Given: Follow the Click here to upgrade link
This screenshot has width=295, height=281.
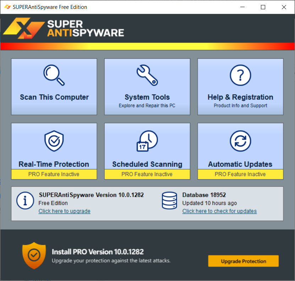Looking at the screenshot, I should click(x=64, y=211).
